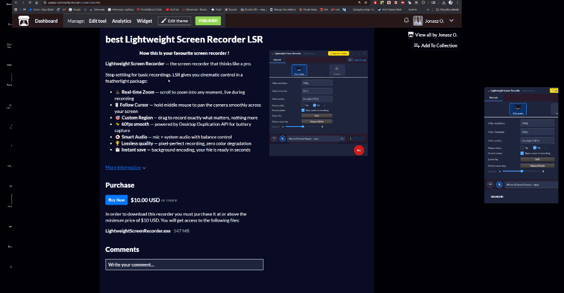This screenshot has height=293, width=564.
Task: Click the zoom magnifier icon in address bar
Action: tap(360, 3)
